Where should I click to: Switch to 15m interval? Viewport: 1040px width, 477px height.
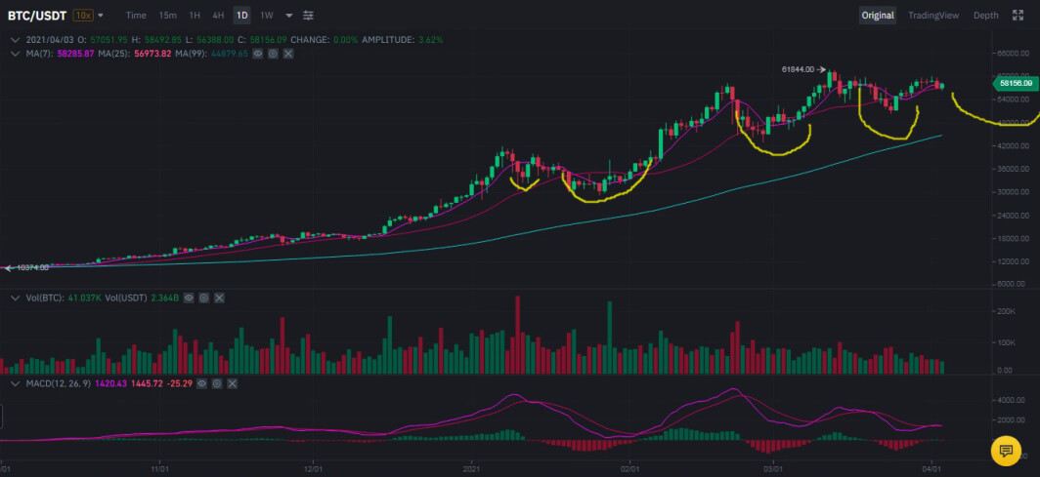coord(168,16)
